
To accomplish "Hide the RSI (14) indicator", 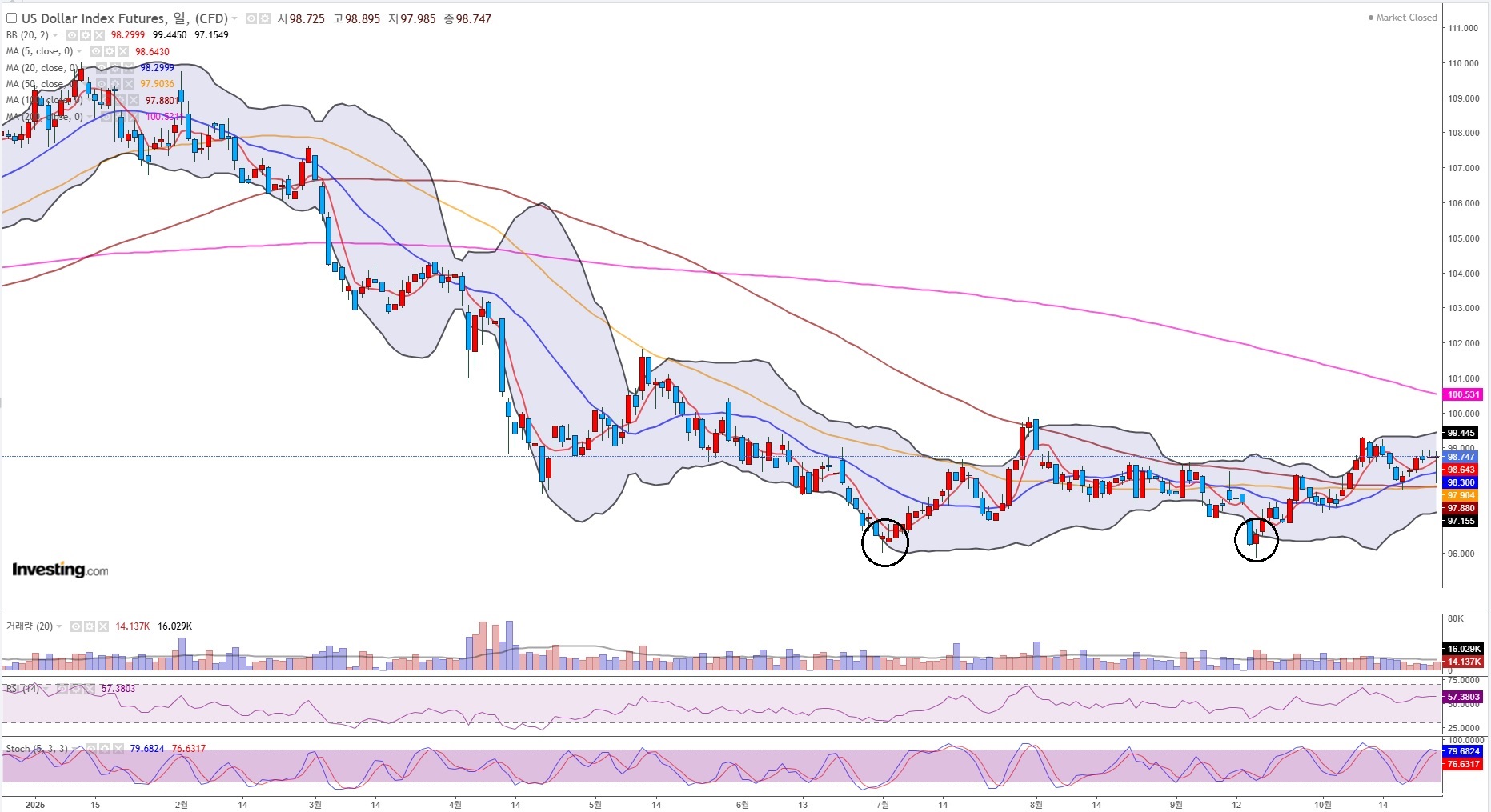I will [x=61, y=689].
